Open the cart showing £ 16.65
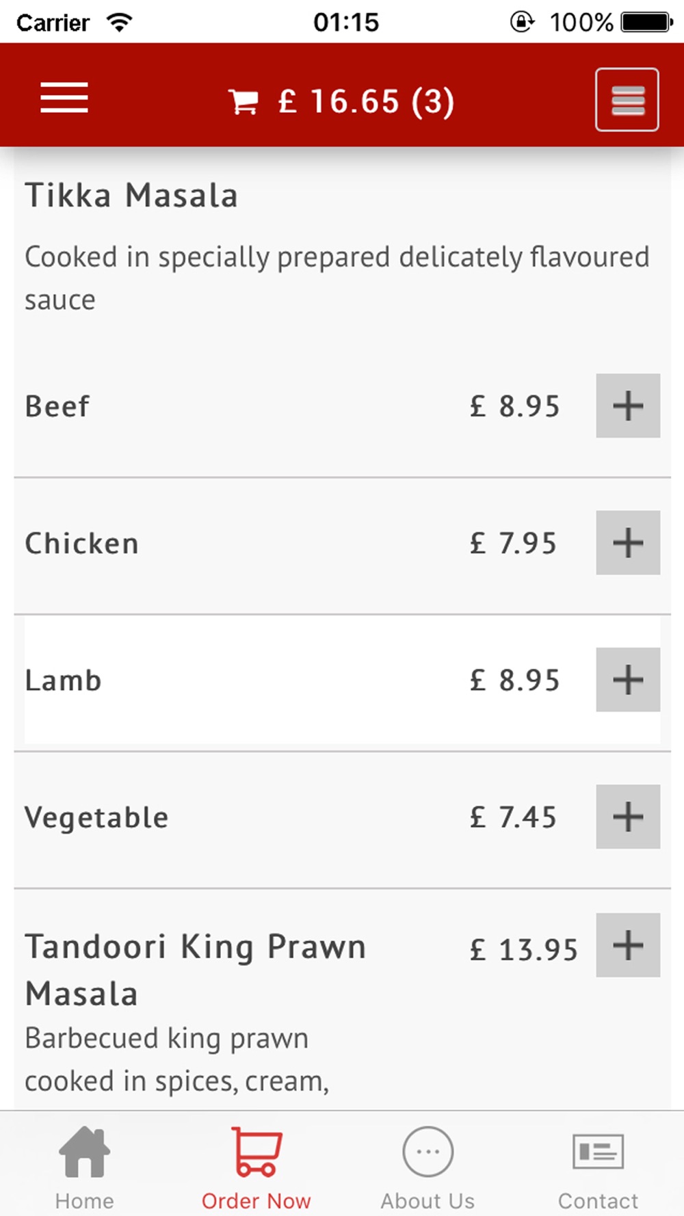This screenshot has width=684, height=1216. [341, 101]
